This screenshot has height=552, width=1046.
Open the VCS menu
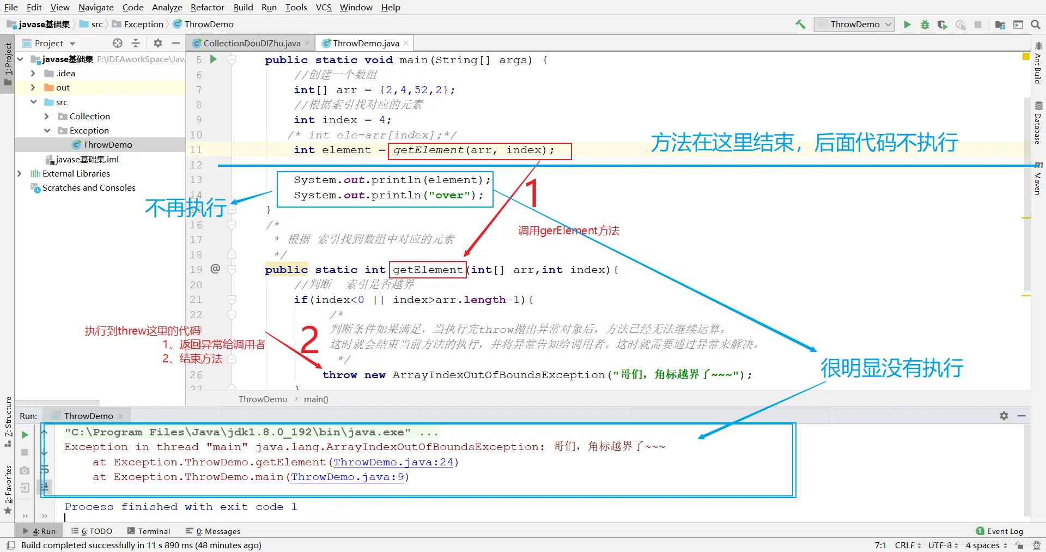point(324,7)
